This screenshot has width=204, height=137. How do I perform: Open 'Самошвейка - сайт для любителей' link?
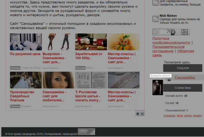(x=54, y=96)
